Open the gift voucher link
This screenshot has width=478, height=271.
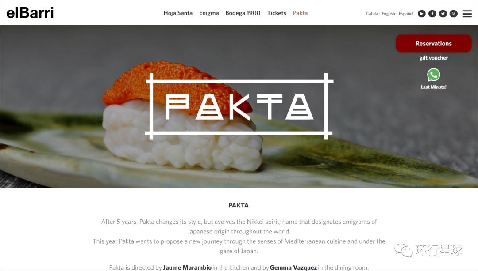[433, 58]
